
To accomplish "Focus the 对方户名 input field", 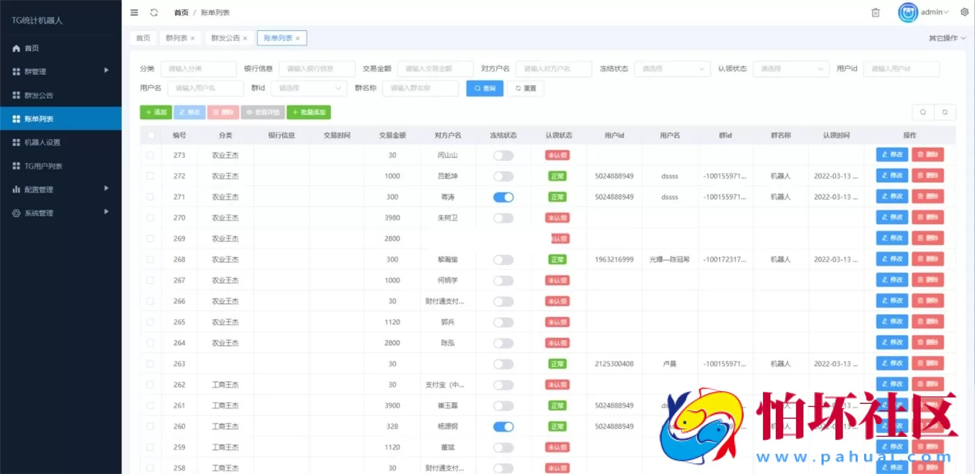I will 554,69.
